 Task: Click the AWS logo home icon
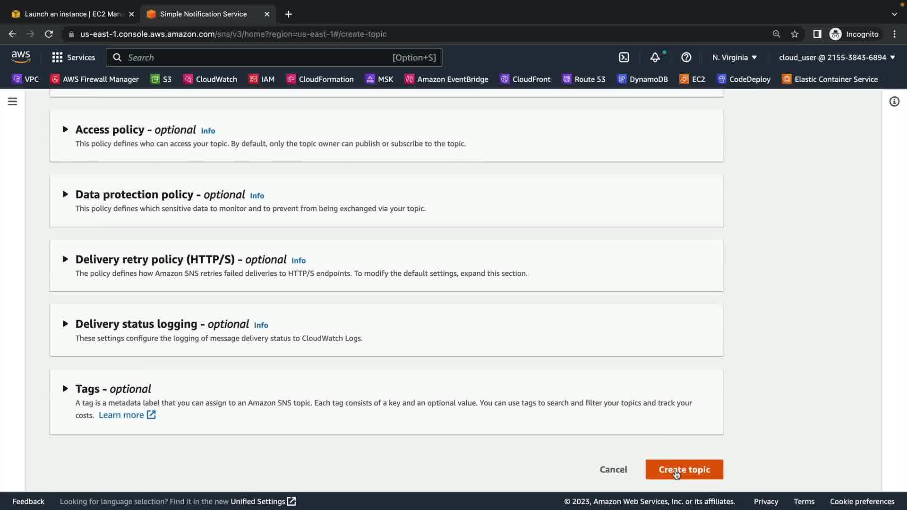tap(21, 57)
